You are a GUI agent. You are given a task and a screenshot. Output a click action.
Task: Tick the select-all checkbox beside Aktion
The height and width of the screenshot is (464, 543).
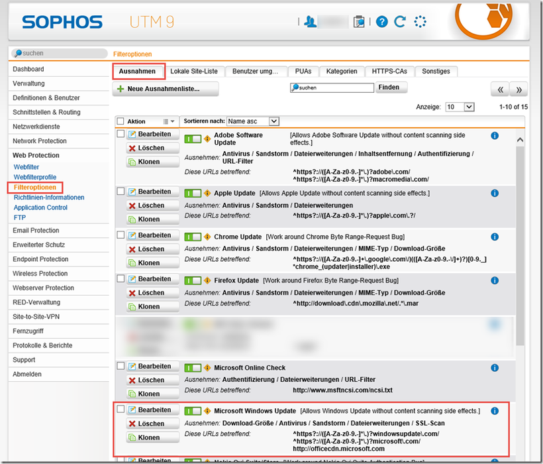coord(121,121)
